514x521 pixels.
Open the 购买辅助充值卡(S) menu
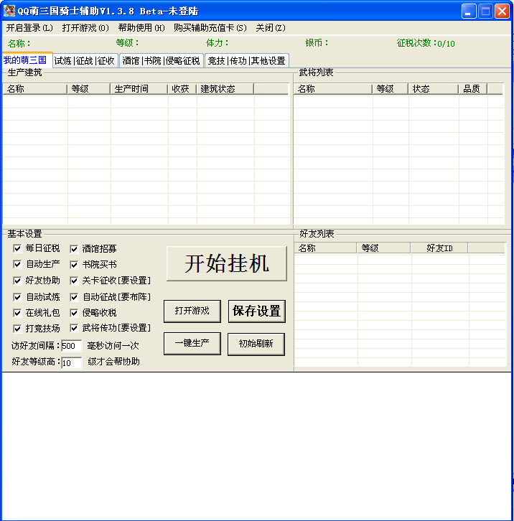point(210,28)
